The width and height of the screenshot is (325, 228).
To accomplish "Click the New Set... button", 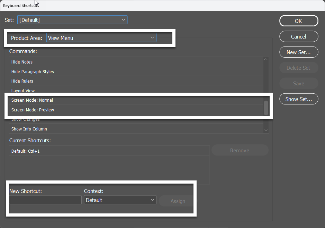I will coord(298,52).
